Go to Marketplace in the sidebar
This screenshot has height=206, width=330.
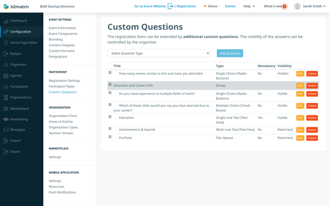19,109
